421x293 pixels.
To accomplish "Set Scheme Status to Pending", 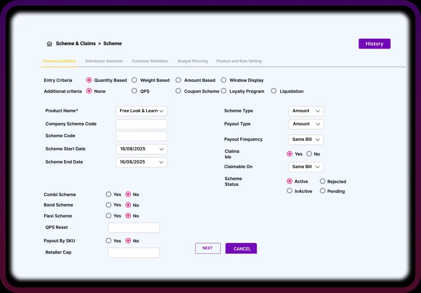I will [322, 191].
